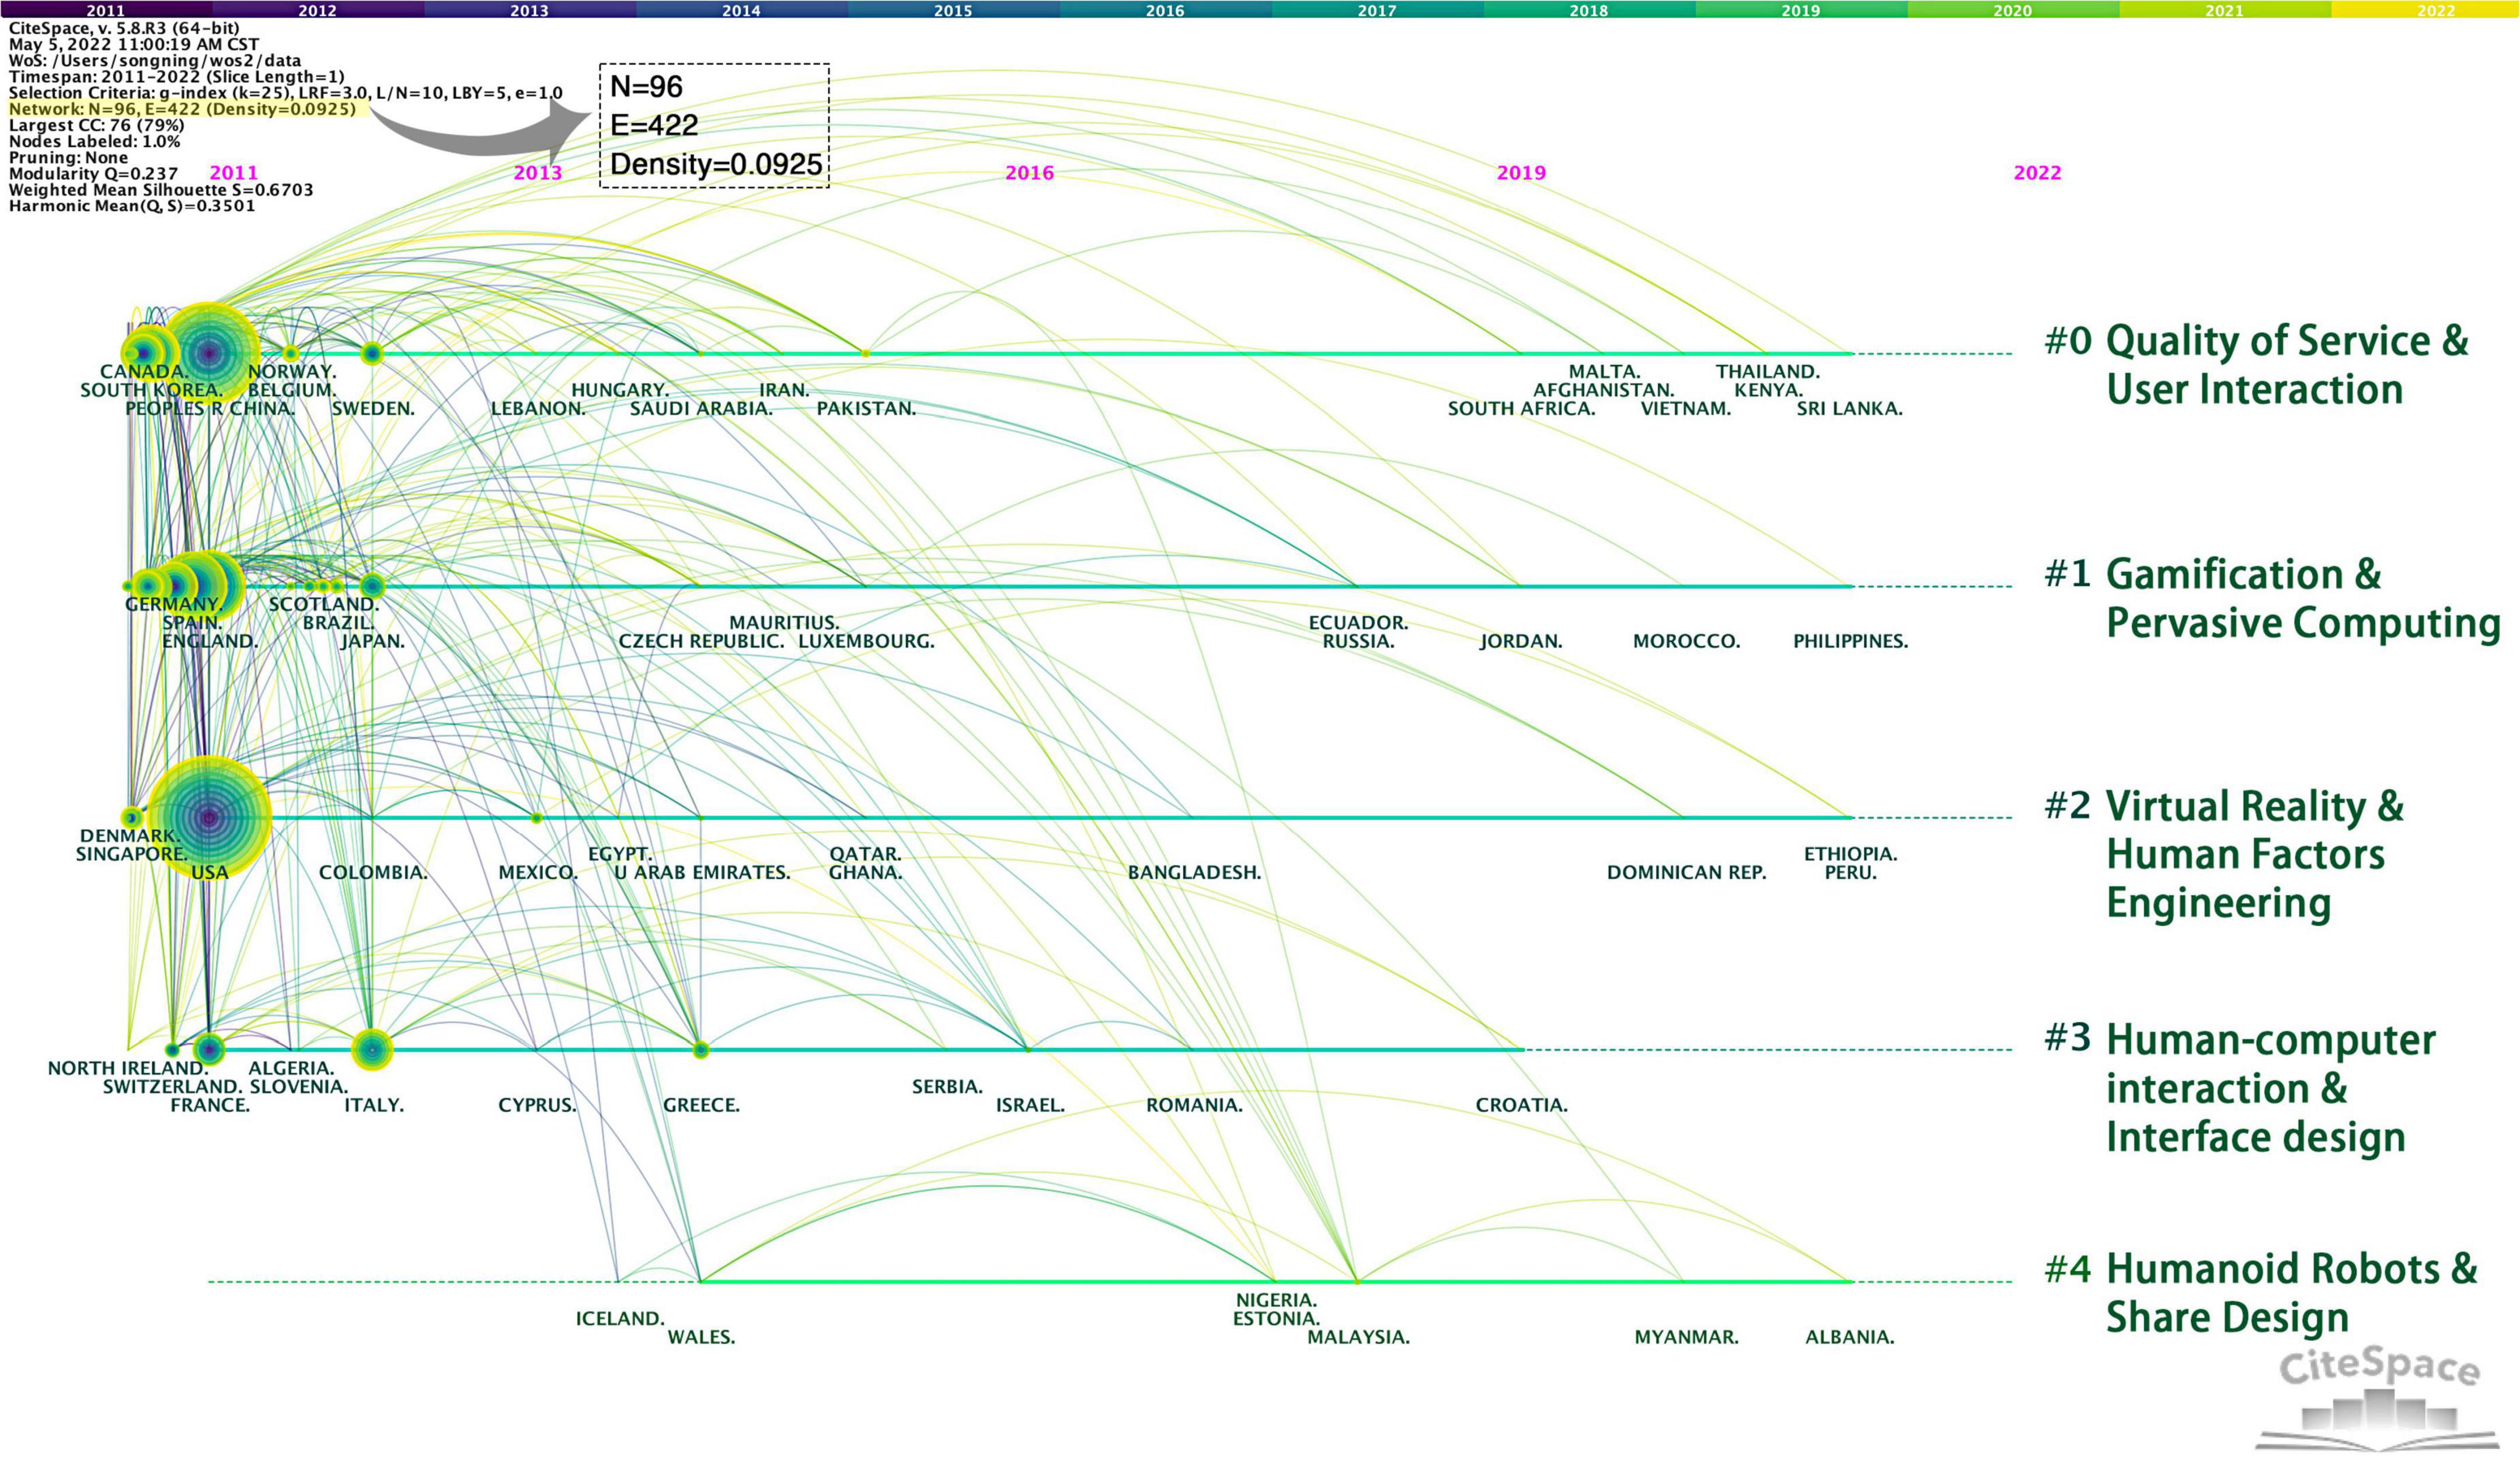Viewport: 2520px width, 1457px height.
Task: Click the 2017 segment of the color bar
Action: (1377, 9)
